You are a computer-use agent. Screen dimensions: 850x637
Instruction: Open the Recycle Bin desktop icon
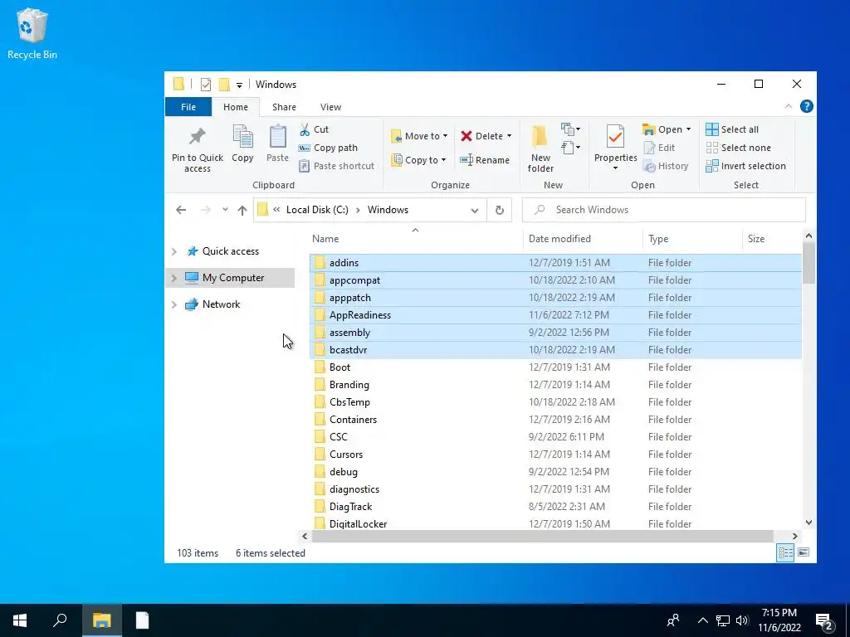pos(32,33)
